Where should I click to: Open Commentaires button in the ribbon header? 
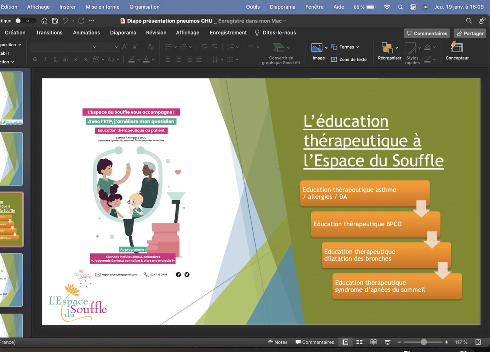pos(427,33)
